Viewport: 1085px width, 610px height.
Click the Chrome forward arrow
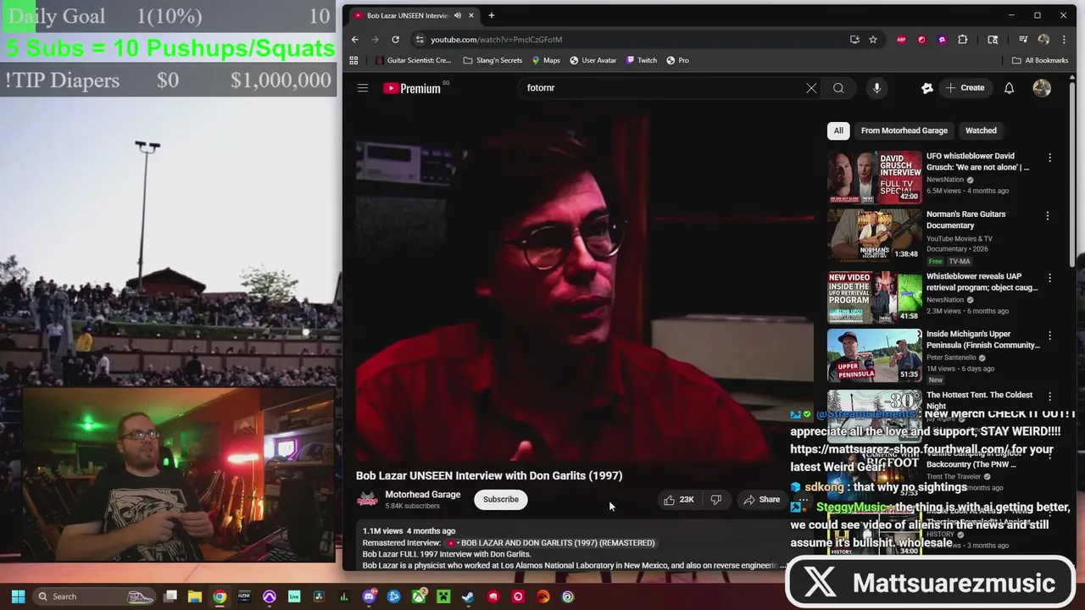[375, 39]
